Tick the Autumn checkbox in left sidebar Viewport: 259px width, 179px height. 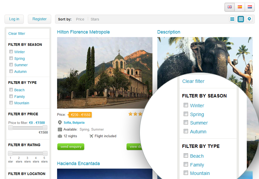click(x=11, y=71)
